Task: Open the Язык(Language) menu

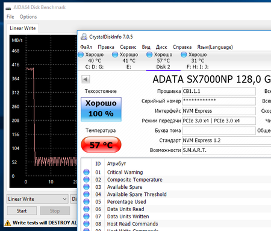Action: (x=215, y=47)
